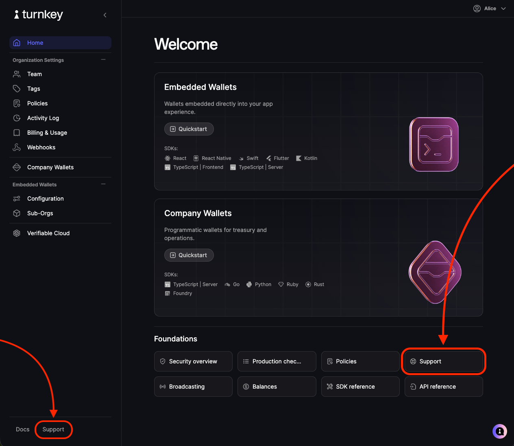Open the Broadcasting card
The image size is (514, 446).
click(x=193, y=387)
